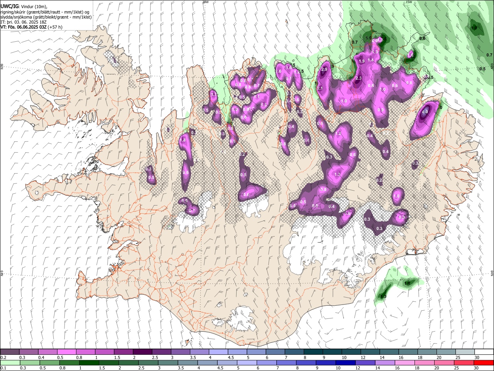Select the pale green 0.1 rain swatch
The image size is (494, 371).
tap(10, 362)
